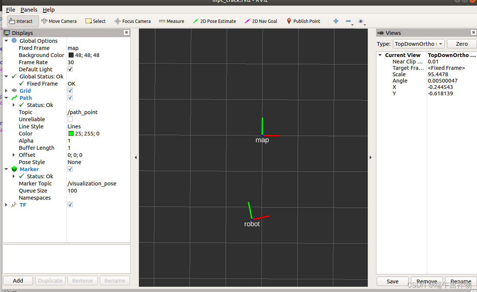The width and height of the screenshot is (477, 292).
Task: Click the Rename display button
Action: [115, 280]
